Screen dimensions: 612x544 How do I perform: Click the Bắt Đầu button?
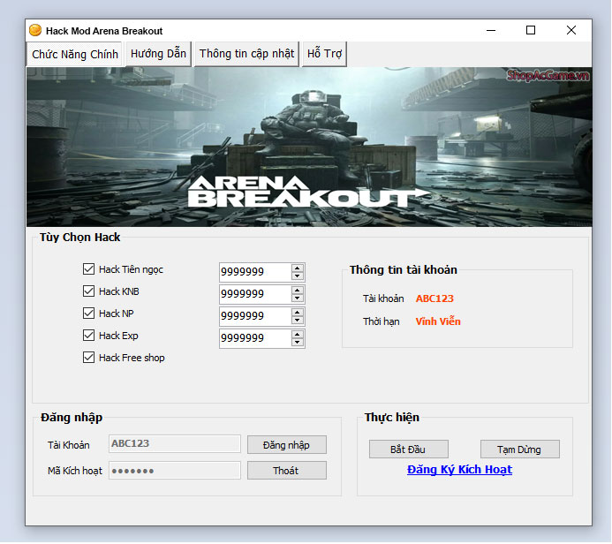[409, 450]
